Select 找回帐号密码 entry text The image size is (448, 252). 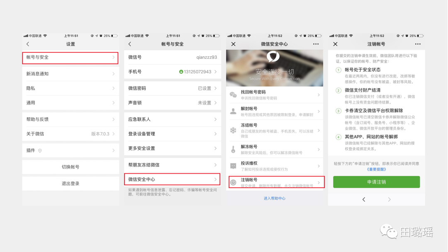(253, 92)
